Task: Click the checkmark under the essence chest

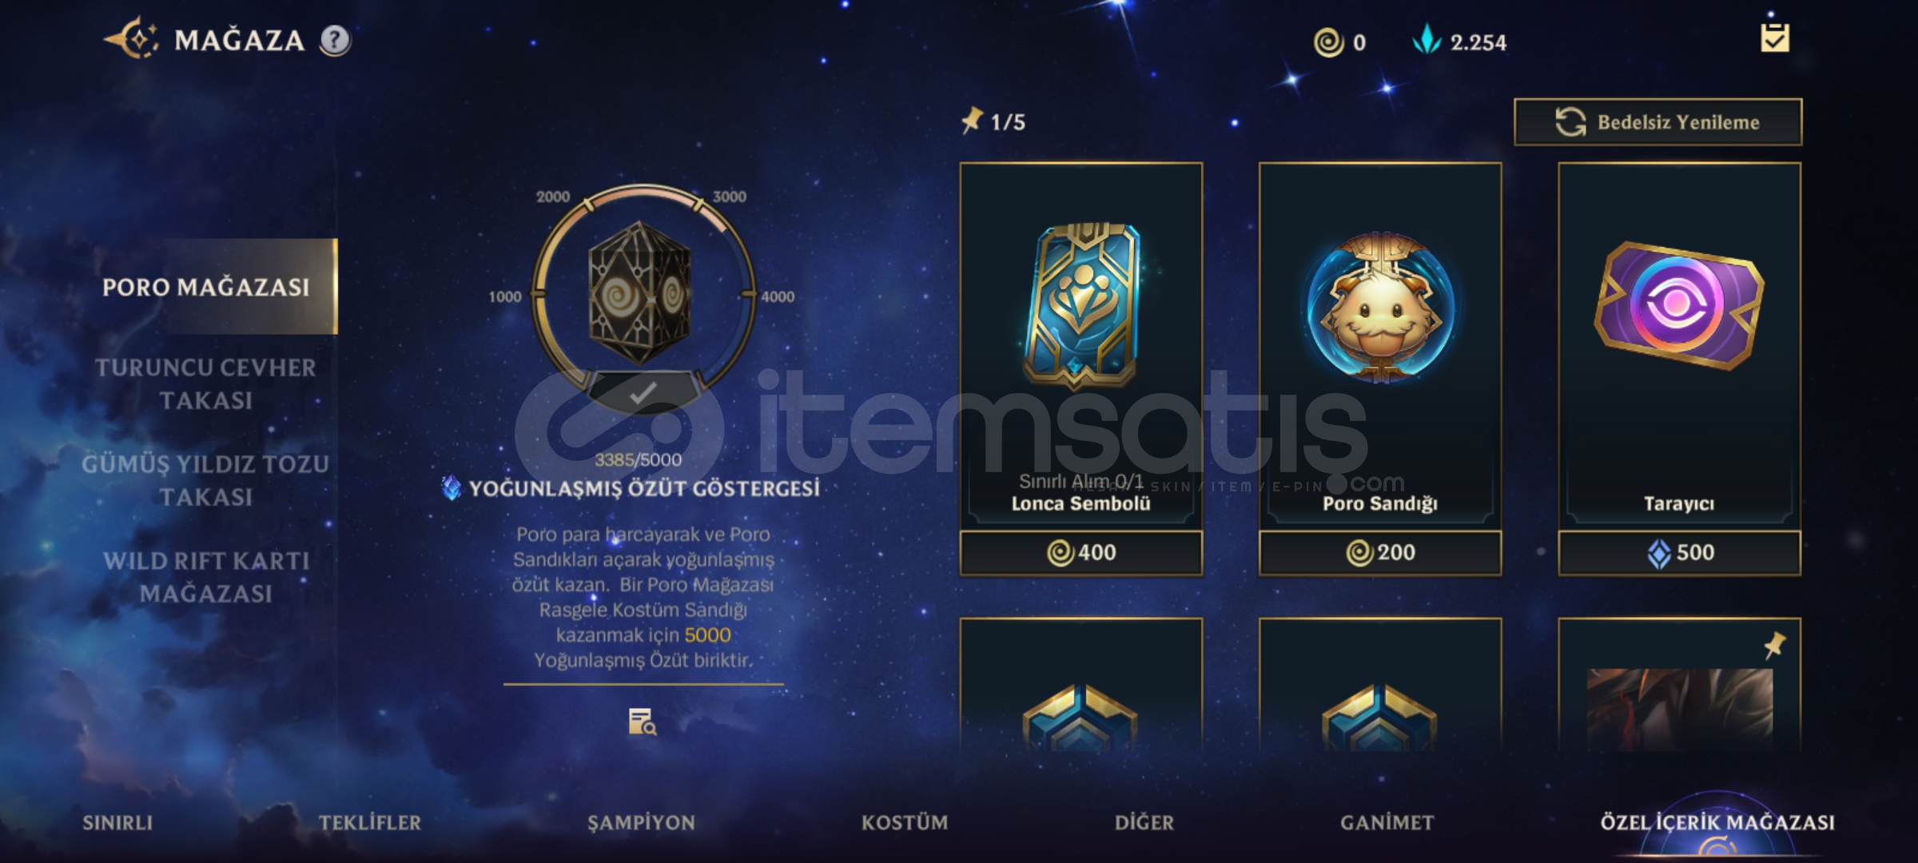Action: (x=643, y=392)
